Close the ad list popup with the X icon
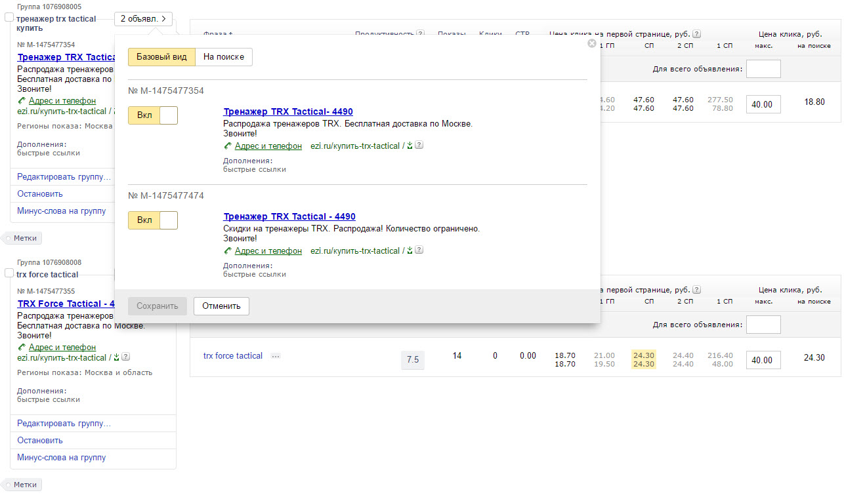This screenshot has height=499, width=844. (x=592, y=43)
